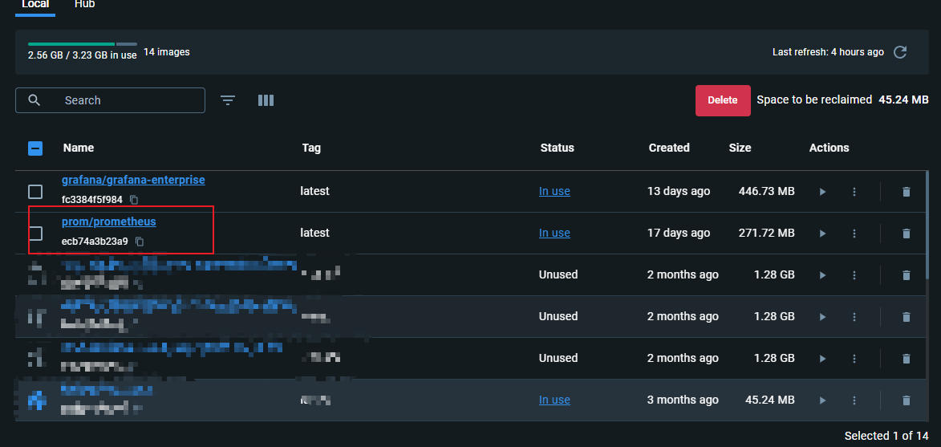Screen dimensions: 941x447
Task: Focus the Search input field
Action: [111, 100]
